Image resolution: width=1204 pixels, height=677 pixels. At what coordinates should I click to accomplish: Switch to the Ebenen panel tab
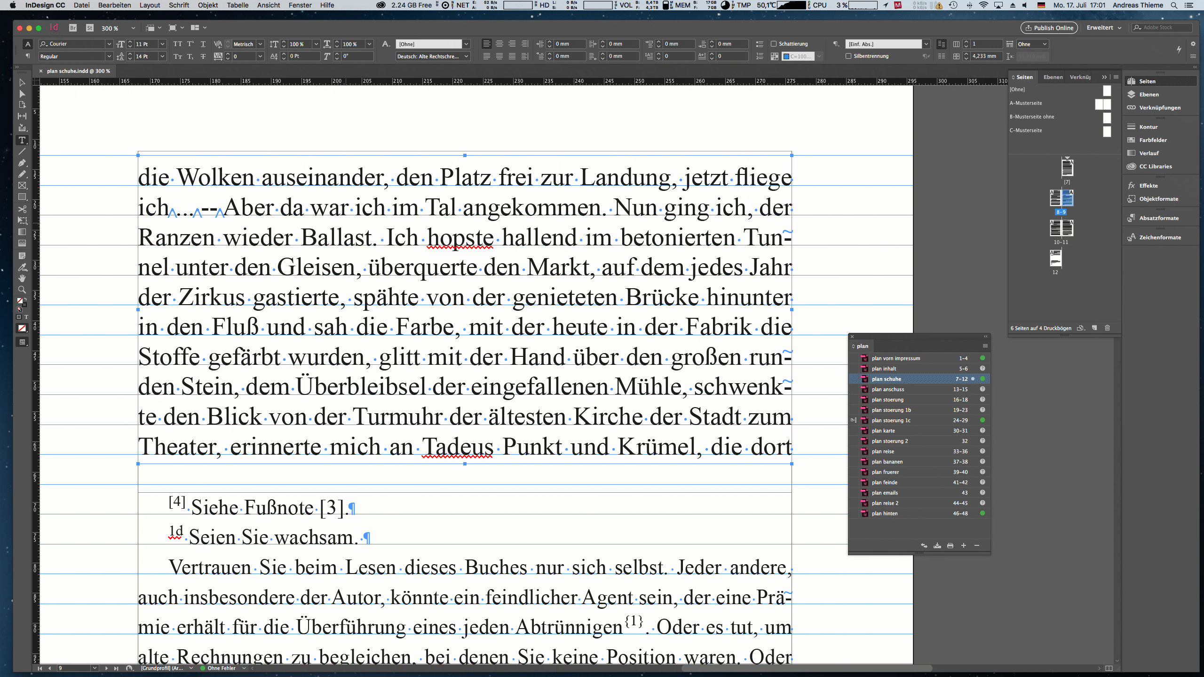1053,77
